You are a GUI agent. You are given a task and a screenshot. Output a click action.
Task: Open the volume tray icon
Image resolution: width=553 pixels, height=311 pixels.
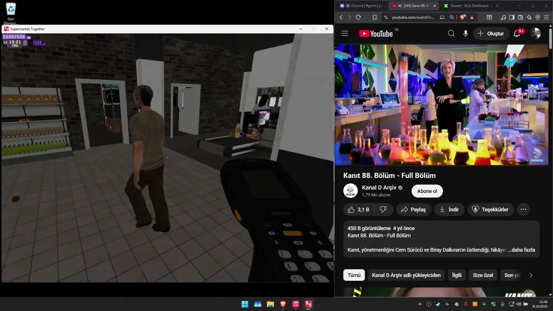click(519, 304)
